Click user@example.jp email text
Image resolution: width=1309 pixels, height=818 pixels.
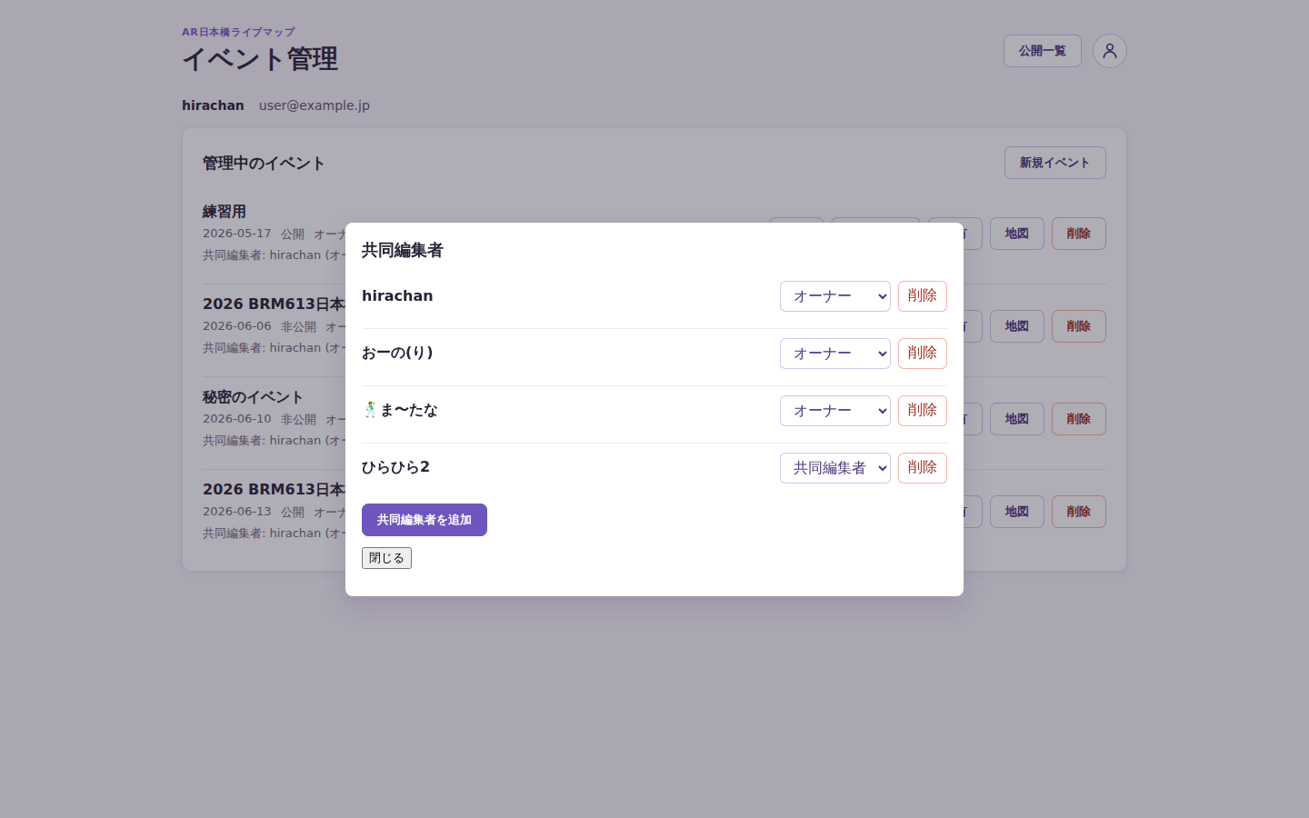(314, 105)
